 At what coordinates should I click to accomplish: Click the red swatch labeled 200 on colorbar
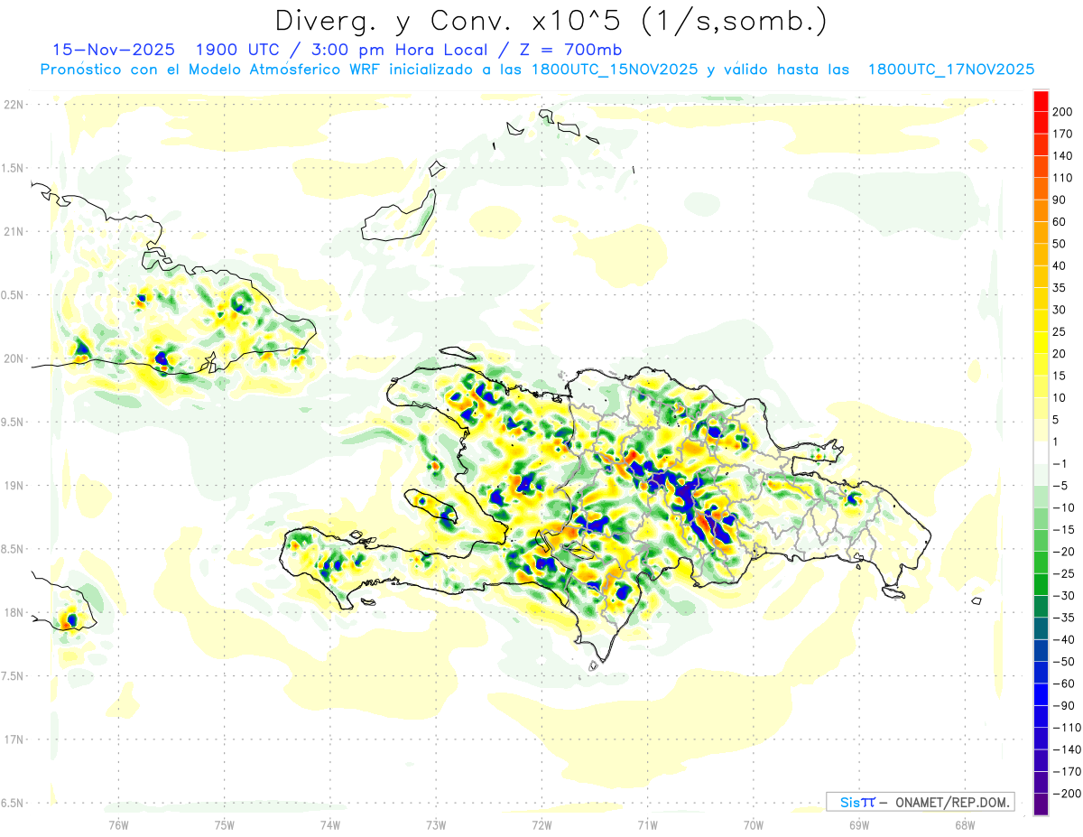[1041, 101]
